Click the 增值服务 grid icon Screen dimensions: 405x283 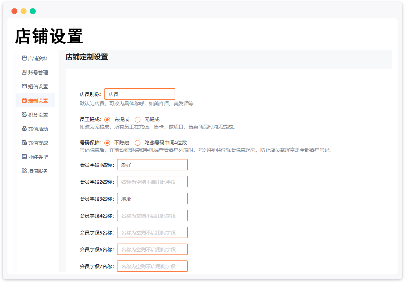click(x=24, y=171)
